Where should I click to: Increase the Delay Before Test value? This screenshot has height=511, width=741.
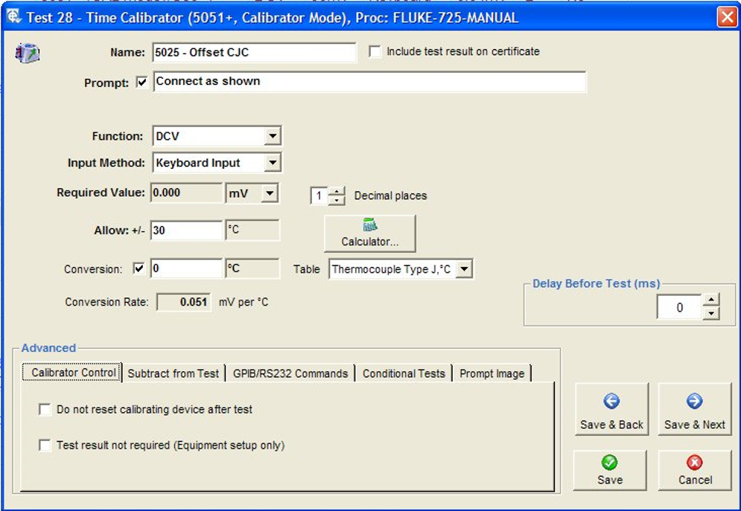pyautogui.click(x=711, y=301)
